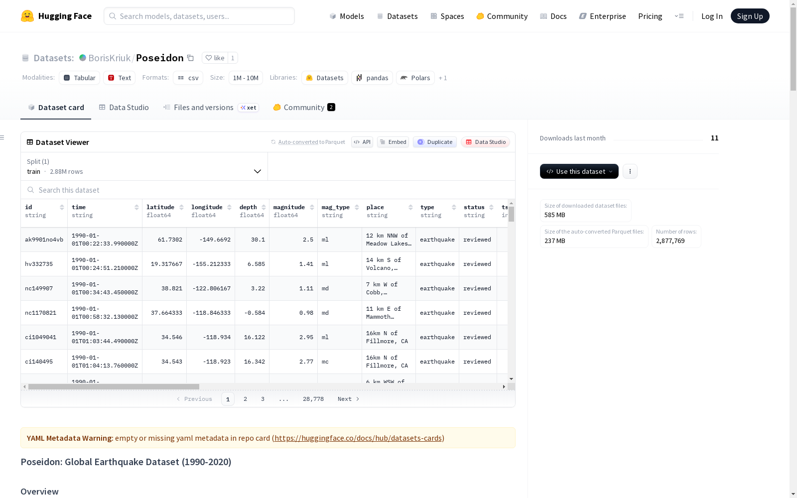The width and height of the screenshot is (797, 498).
Task: Select the ak9901no4vb id cell
Action: click(44, 240)
